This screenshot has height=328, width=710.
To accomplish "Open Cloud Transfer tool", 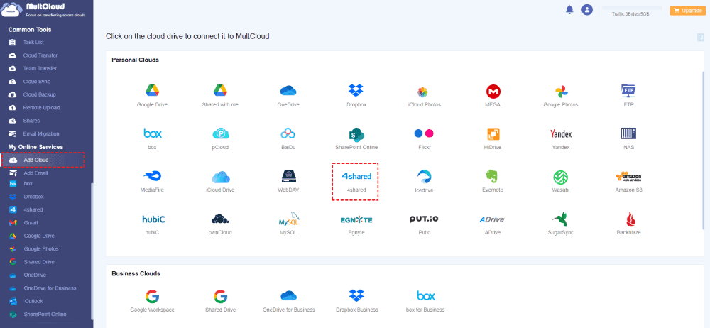I will pos(40,55).
